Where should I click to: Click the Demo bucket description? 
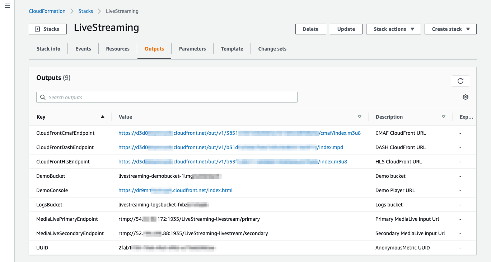coord(391,176)
